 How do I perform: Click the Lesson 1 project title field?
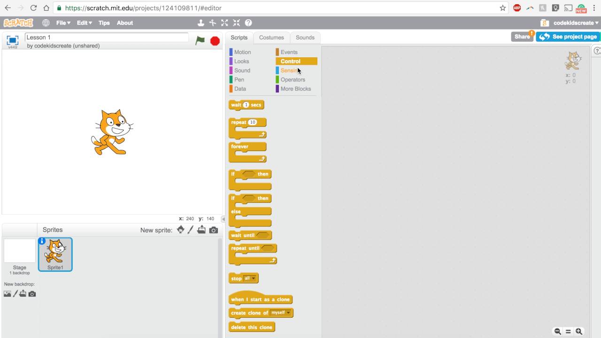point(107,38)
